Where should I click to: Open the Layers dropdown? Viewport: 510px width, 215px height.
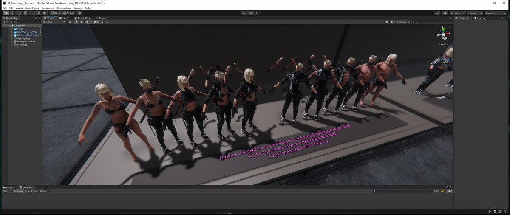[x=475, y=13]
